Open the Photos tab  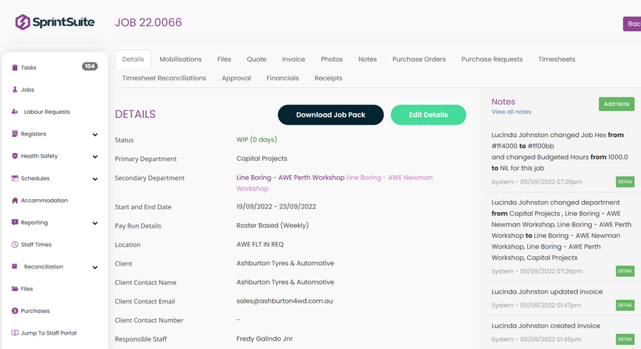(x=331, y=59)
